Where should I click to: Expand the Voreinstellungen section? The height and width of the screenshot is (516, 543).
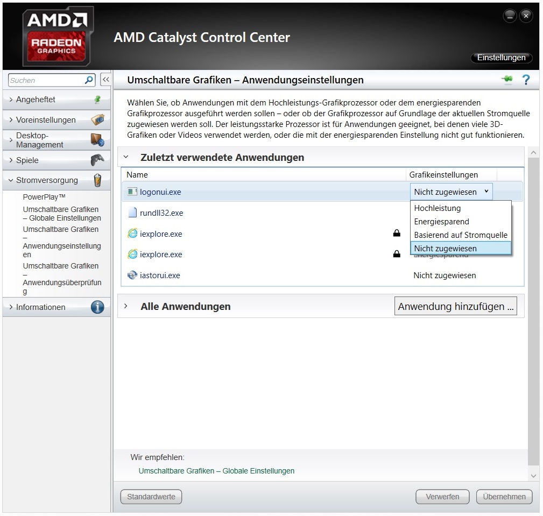pos(11,120)
